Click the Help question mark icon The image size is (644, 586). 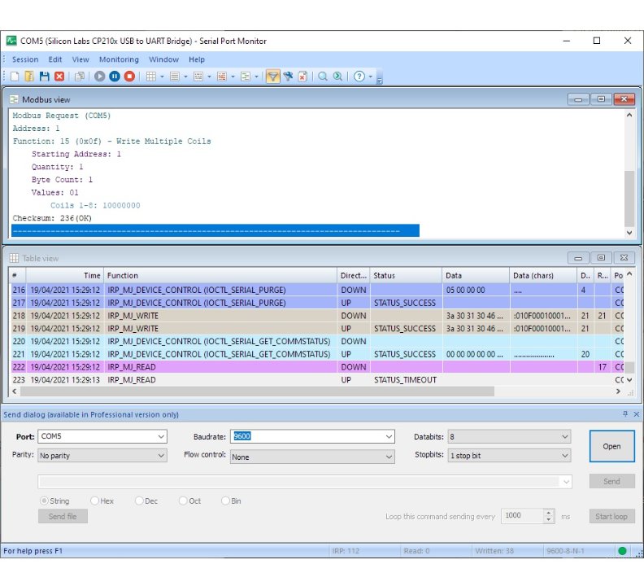[x=359, y=76]
